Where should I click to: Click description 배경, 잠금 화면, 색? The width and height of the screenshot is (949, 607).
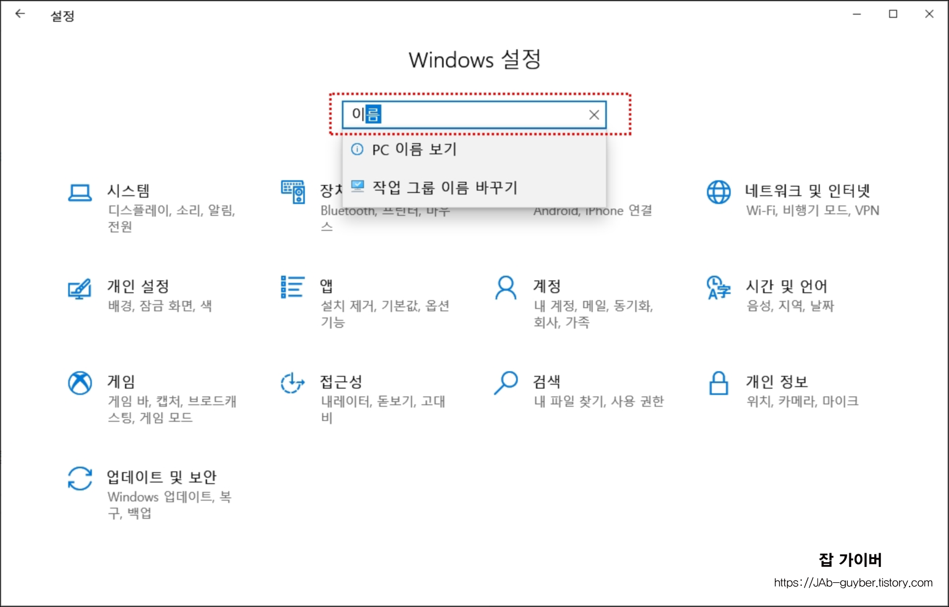coord(160,306)
